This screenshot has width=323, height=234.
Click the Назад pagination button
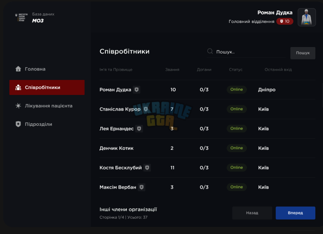click(252, 213)
